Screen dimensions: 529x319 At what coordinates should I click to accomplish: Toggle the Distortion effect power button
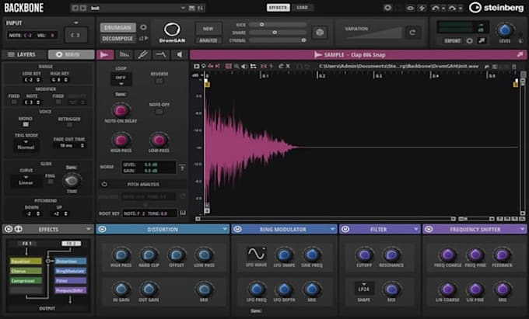102,229
